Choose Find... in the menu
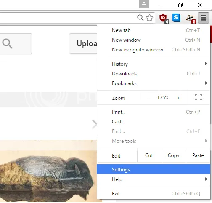 point(154,131)
